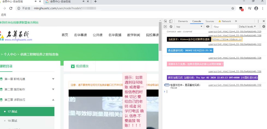This screenshot has height=129, width=267.
Task: Open DevTools customize kebab menu
Action: click(x=258, y=21)
